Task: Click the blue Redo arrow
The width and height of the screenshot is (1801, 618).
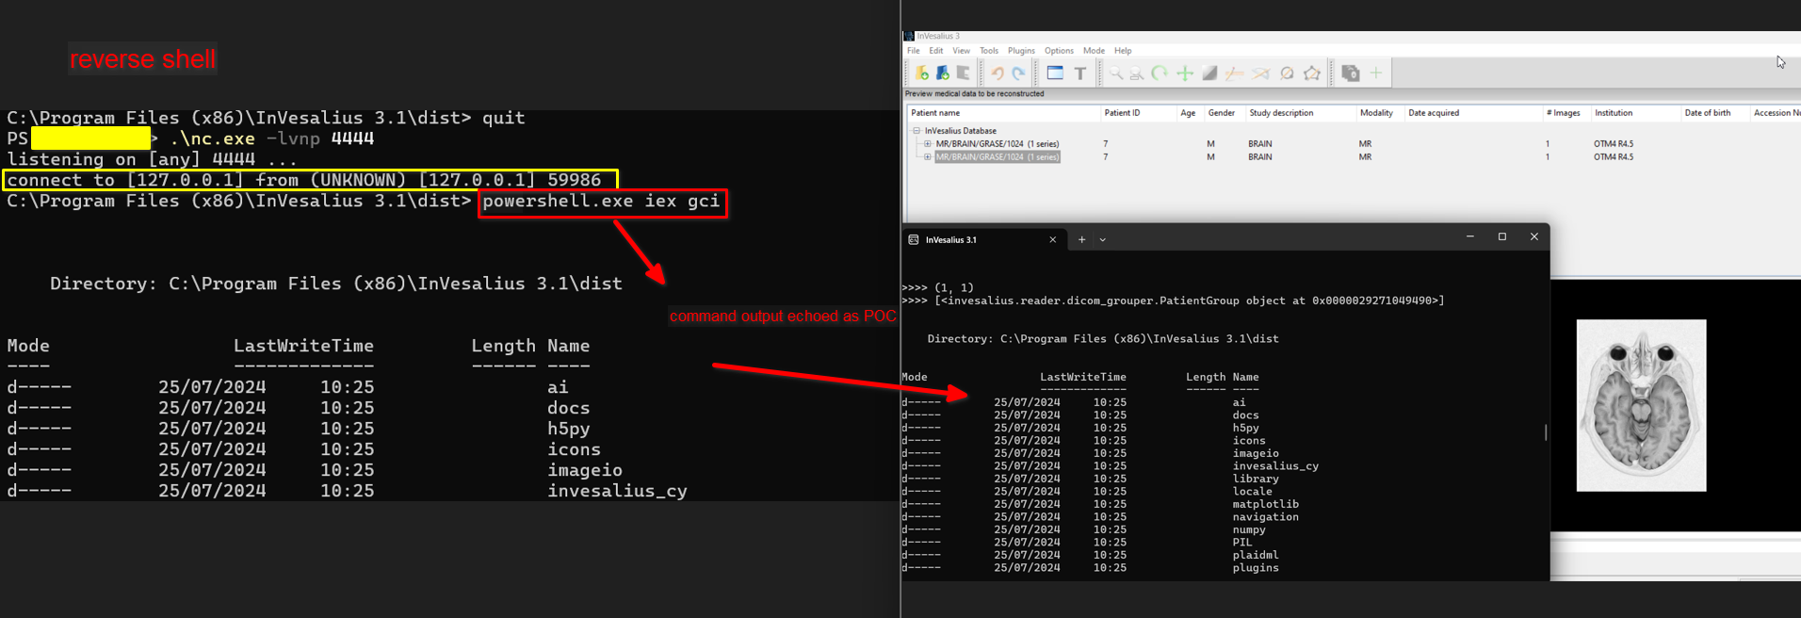Action: point(1018,73)
